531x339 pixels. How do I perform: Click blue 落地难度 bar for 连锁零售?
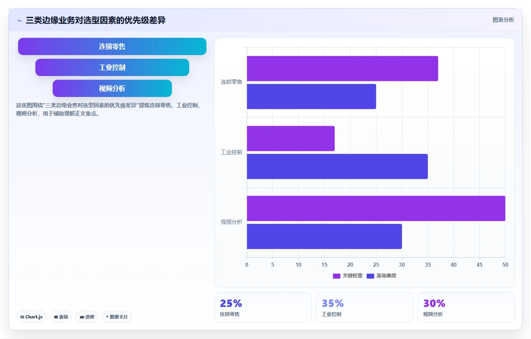pos(311,97)
